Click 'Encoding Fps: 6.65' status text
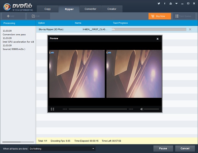Image resolution: width=198 pixels, height=153 pixels. coord(60,141)
